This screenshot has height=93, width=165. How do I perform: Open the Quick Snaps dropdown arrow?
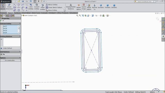tap(84, 11)
